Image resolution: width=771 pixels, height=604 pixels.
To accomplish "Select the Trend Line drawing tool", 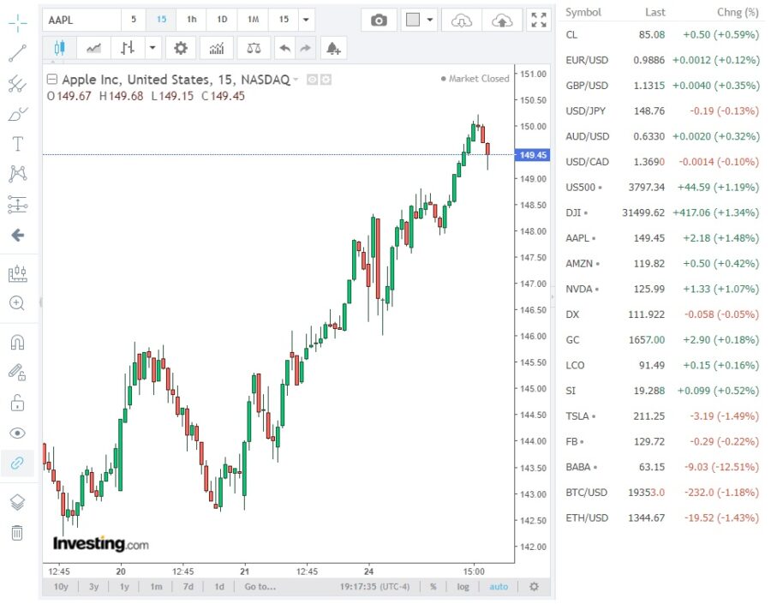I will point(17,53).
